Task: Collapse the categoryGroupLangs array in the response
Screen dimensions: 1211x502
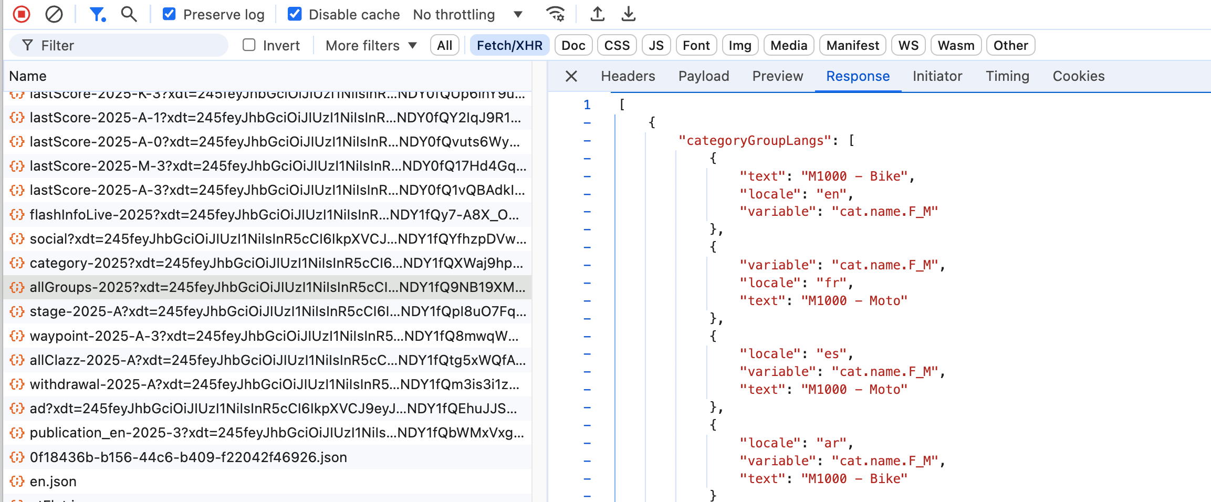Action: pyautogui.click(x=587, y=140)
